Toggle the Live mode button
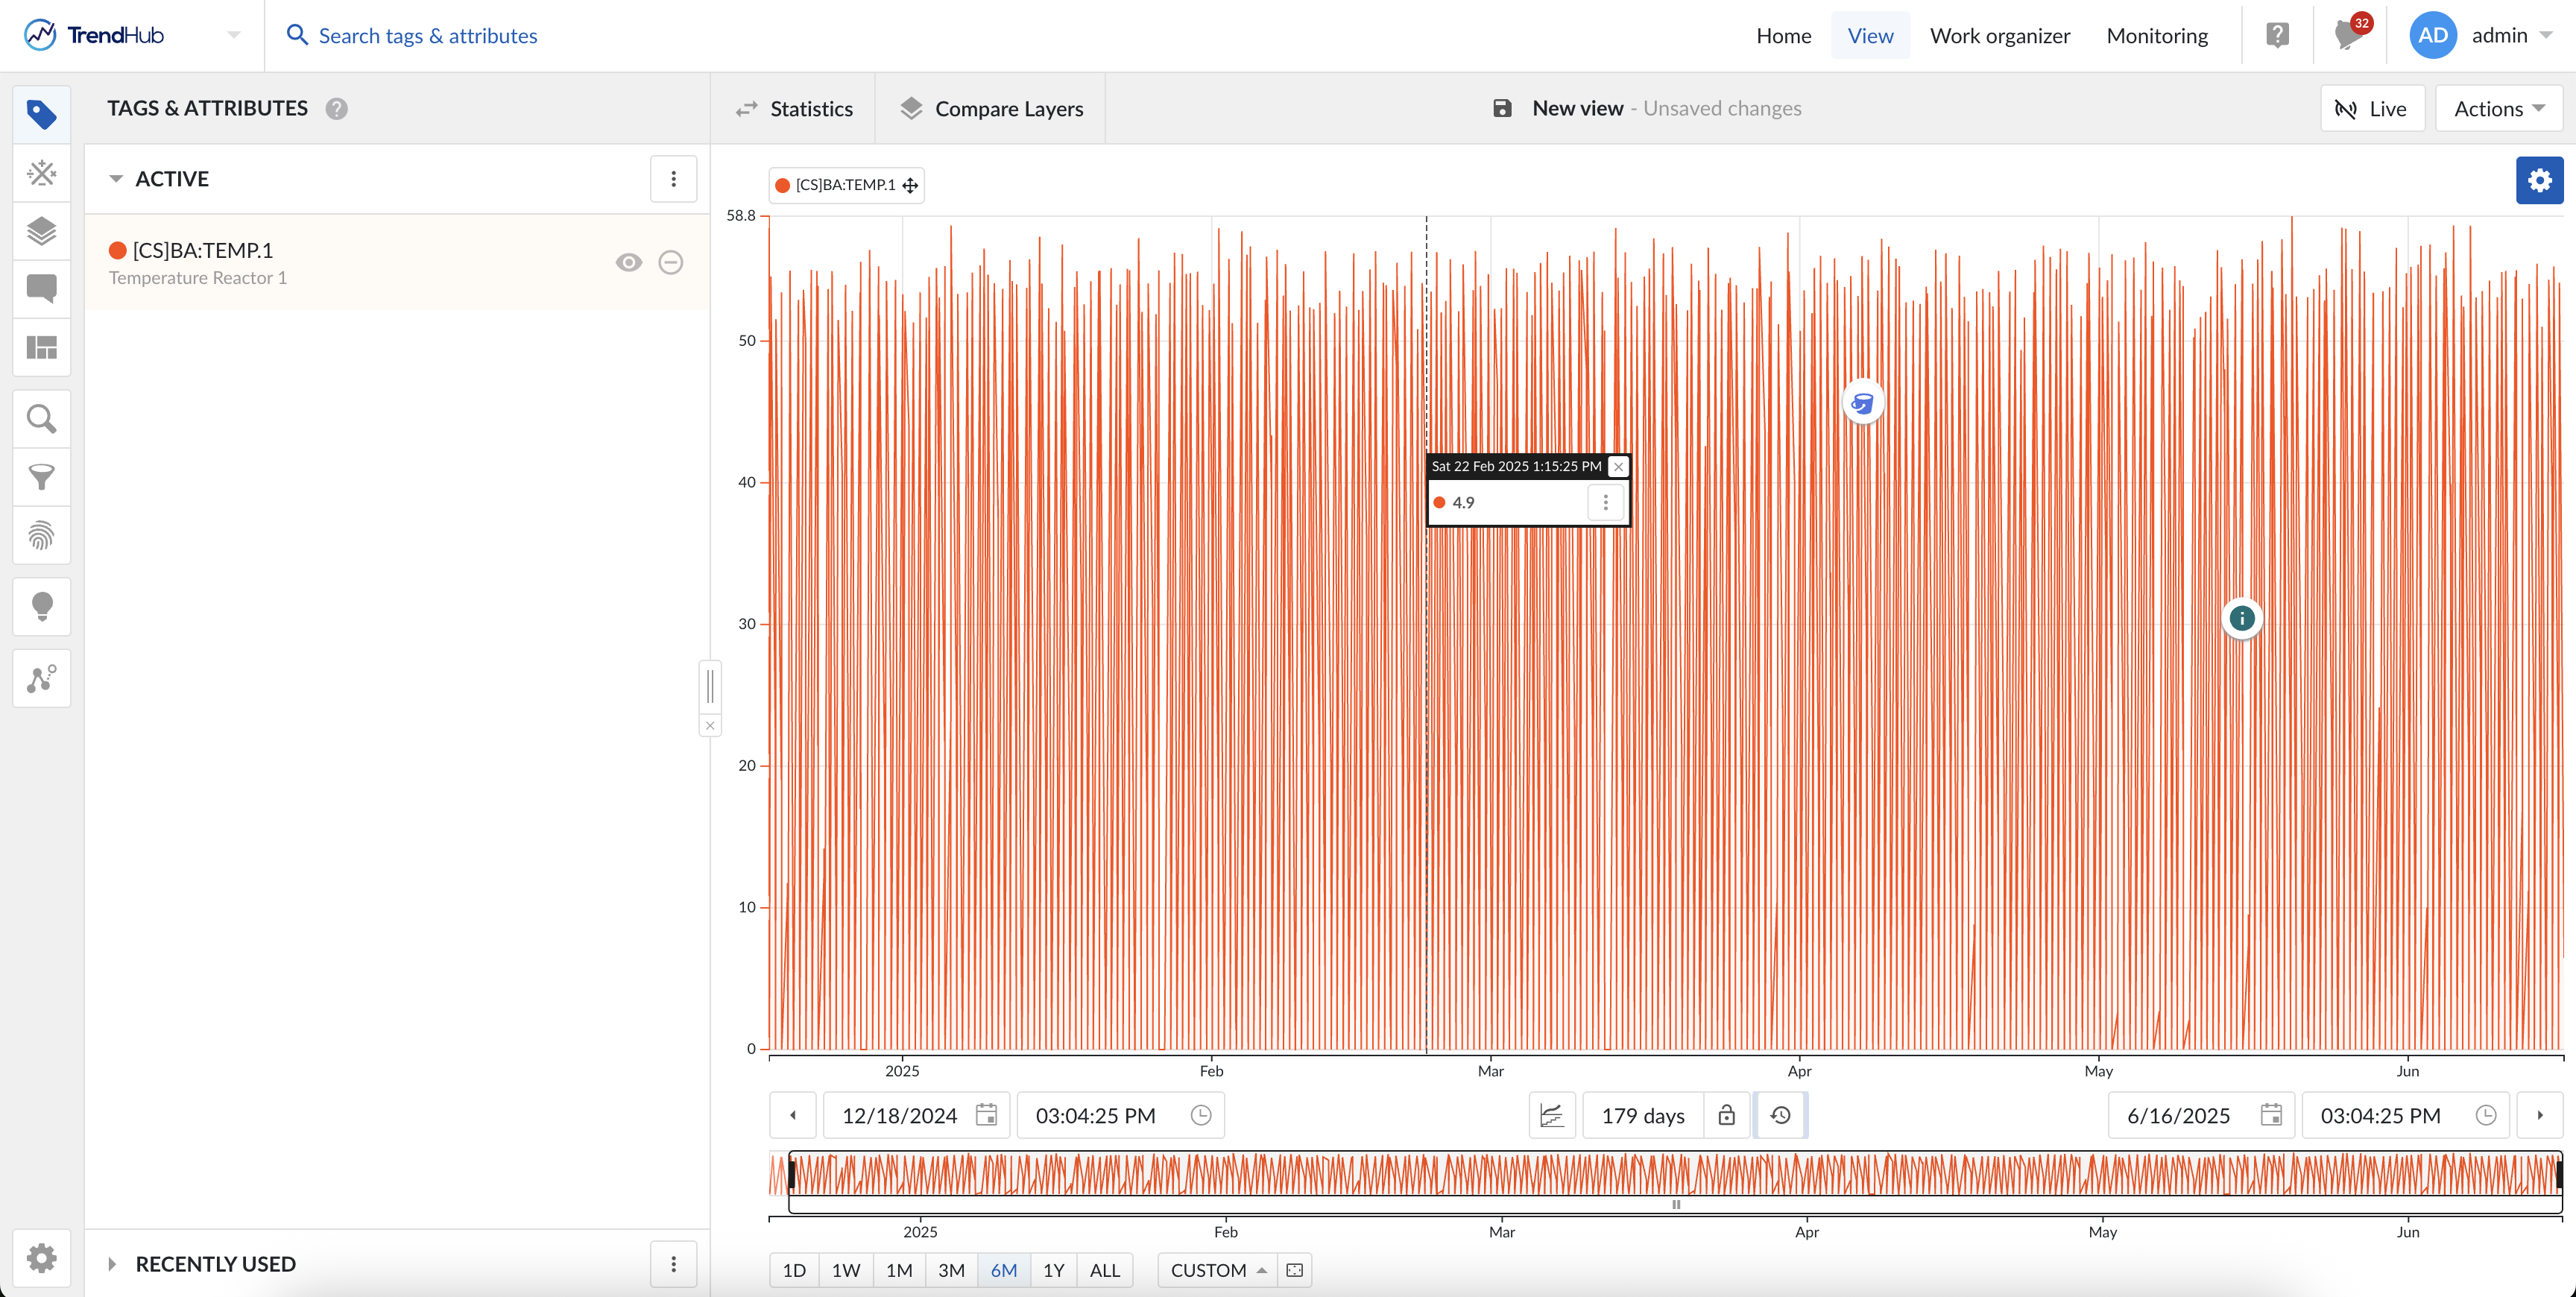 [x=2371, y=109]
